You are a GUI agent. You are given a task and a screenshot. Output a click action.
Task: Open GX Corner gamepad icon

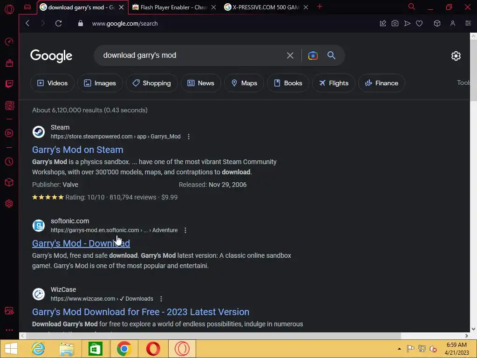[x=27, y=7]
